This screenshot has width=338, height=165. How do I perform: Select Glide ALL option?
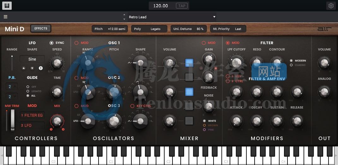27,96
